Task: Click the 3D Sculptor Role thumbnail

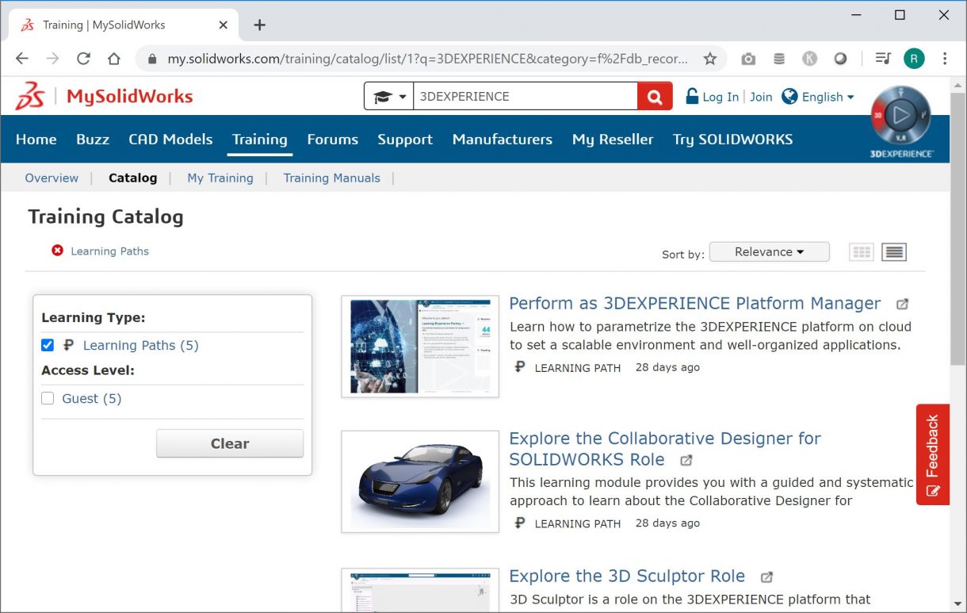Action: (420, 591)
